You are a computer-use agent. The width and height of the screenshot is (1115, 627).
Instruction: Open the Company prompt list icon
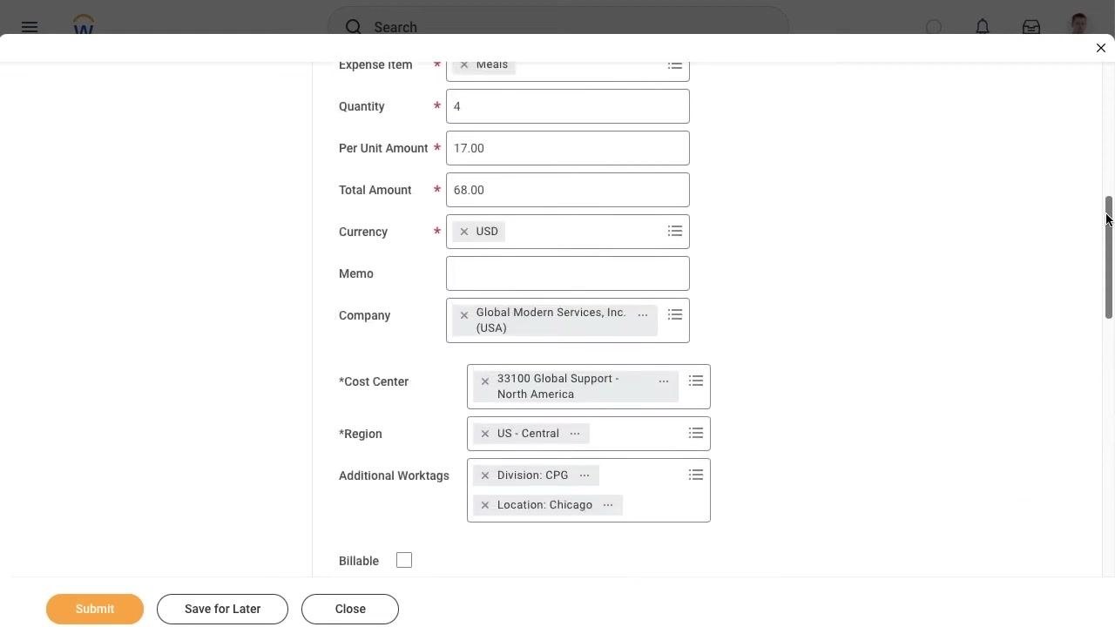point(675,315)
